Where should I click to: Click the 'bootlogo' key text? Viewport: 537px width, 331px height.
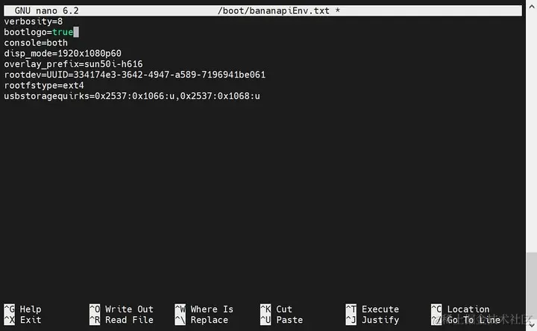click(x=25, y=32)
